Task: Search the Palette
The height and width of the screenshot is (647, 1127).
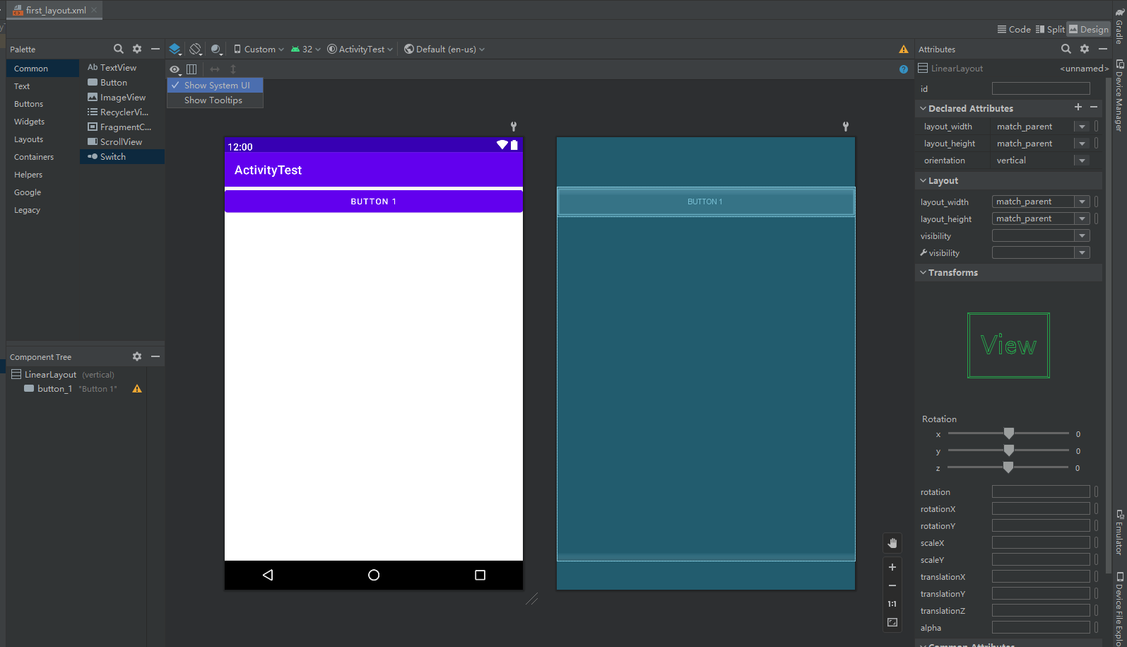Action: click(x=119, y=49)
